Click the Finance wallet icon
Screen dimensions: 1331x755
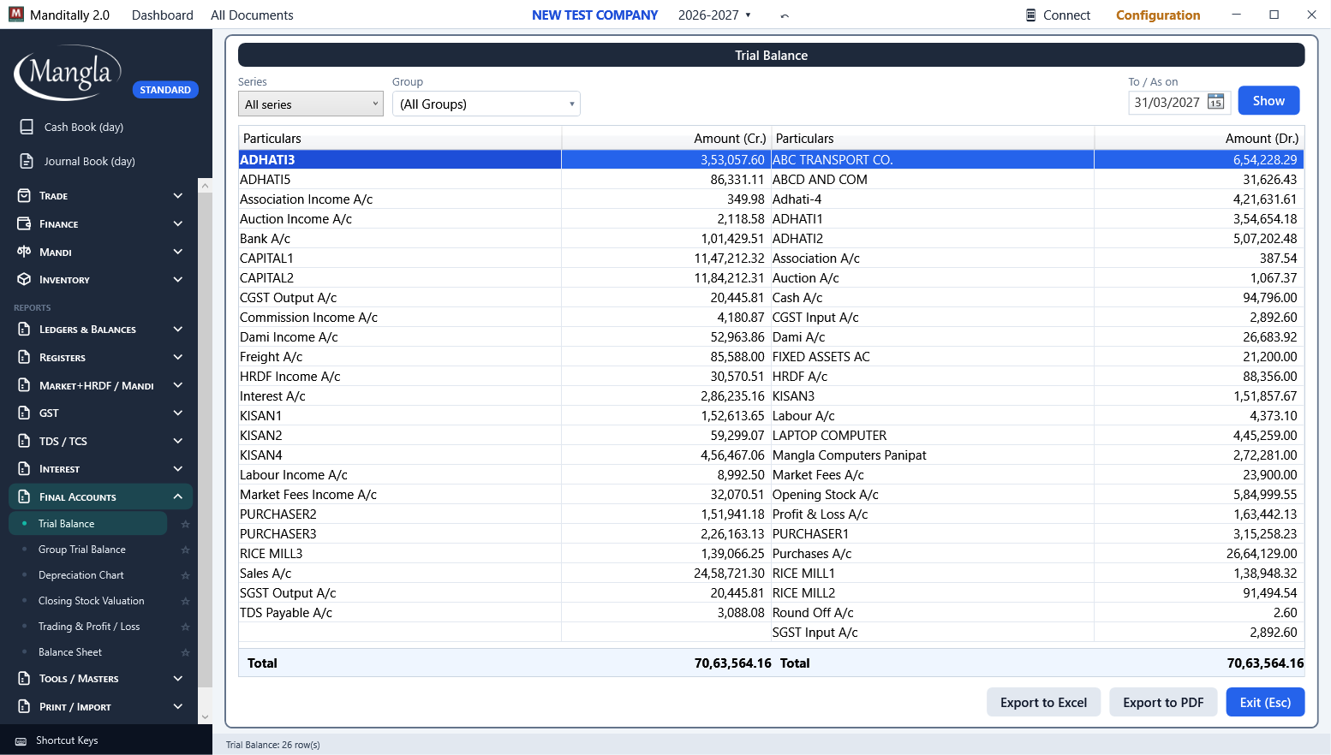click(x=24, y=223)
